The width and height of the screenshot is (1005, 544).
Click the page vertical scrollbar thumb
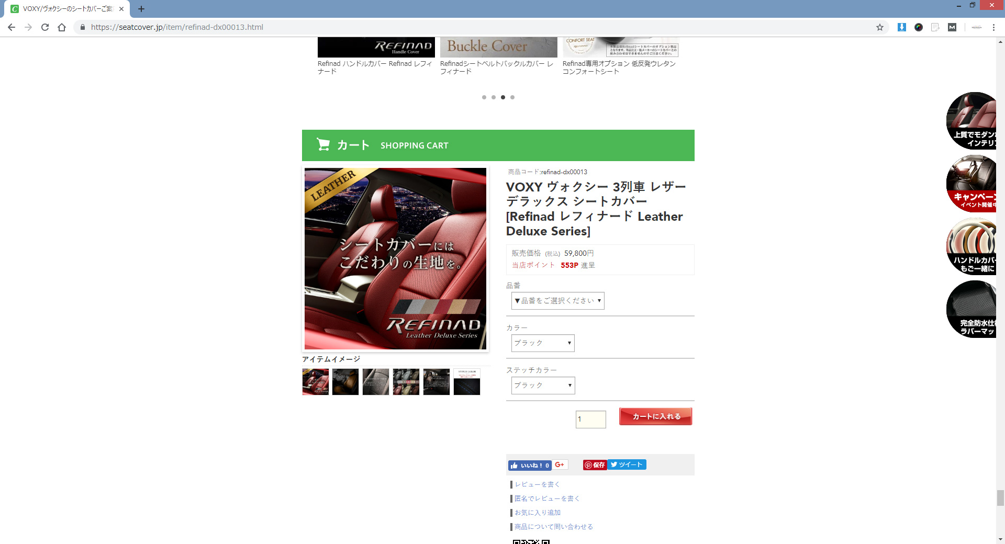pyautogui.click(x=1000, y=498)
